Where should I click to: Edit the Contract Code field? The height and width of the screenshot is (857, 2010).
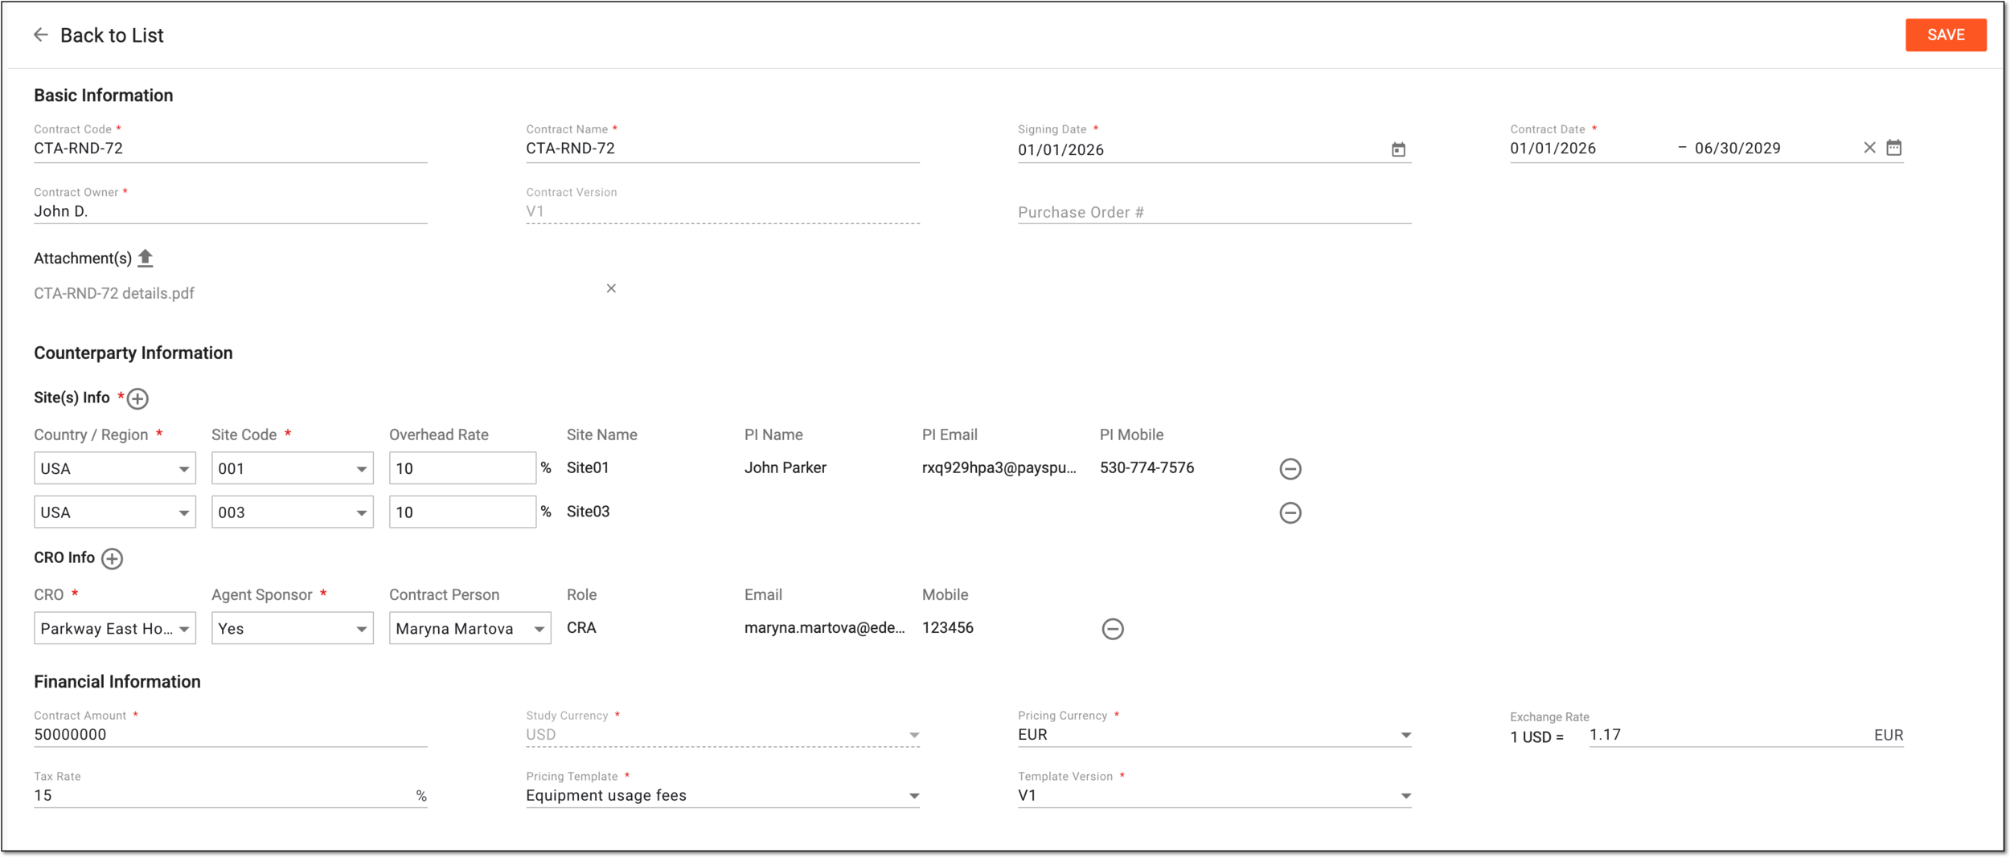pyautogui.click(x=230, y=149)
